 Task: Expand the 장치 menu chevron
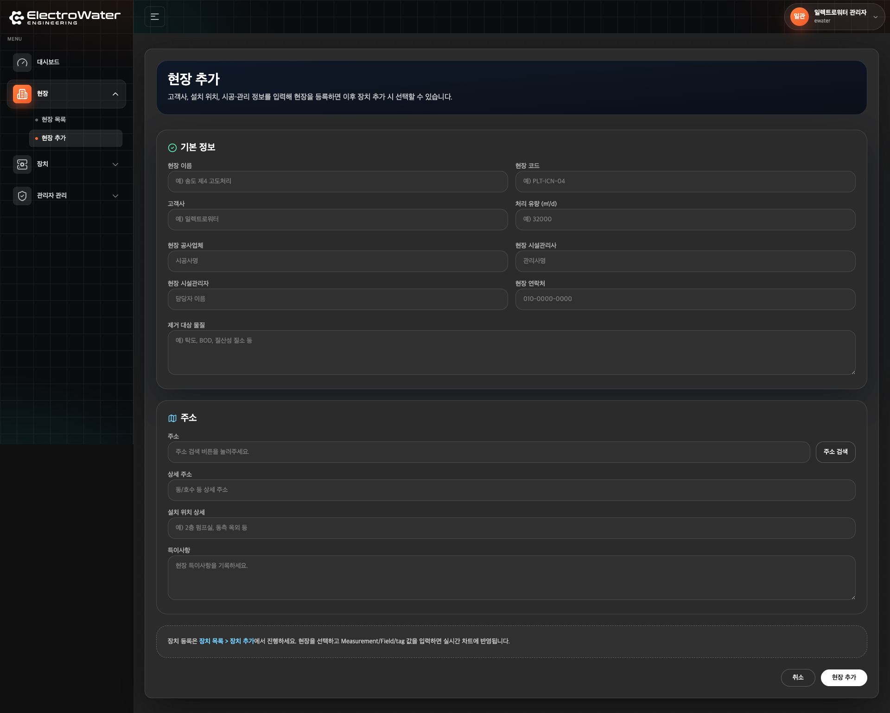[x=115, y=164]
